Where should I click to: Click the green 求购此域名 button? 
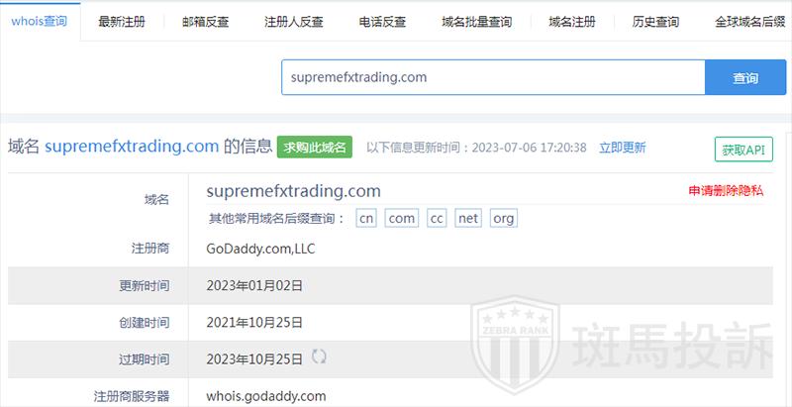(x=315, y=148)
